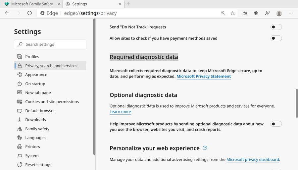The width and height of the screenshot is (298, 170).
Task: Click the settings sidebar scrollbar
Action: (94, 86)
